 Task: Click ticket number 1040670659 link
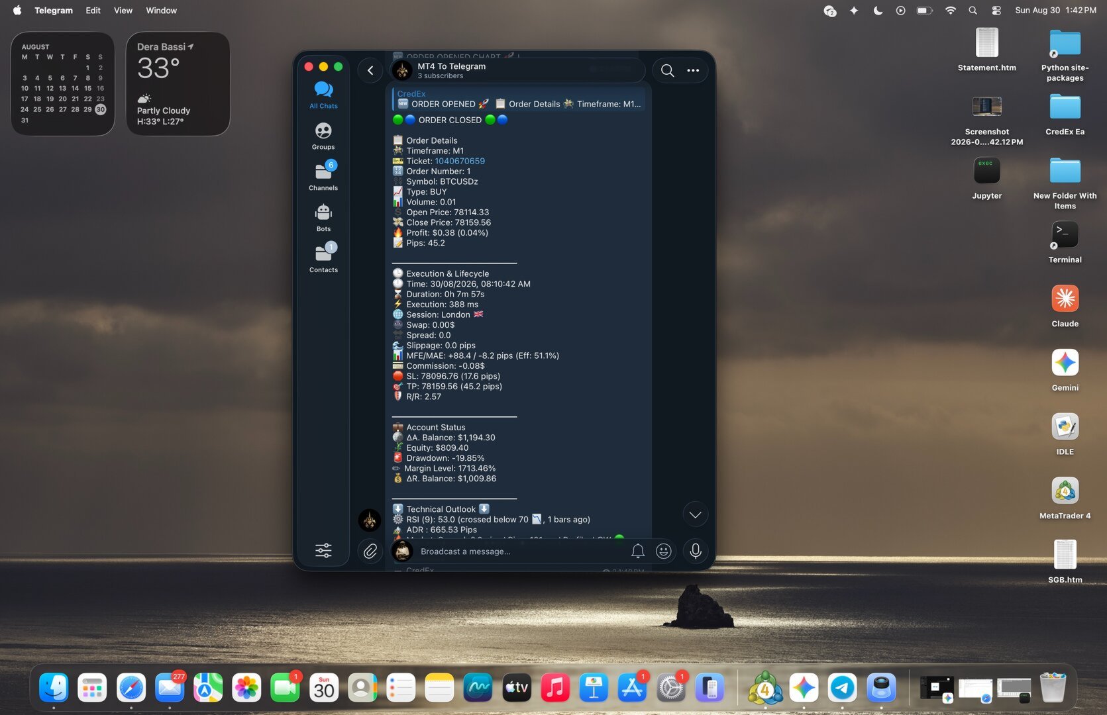pos(459,161)
